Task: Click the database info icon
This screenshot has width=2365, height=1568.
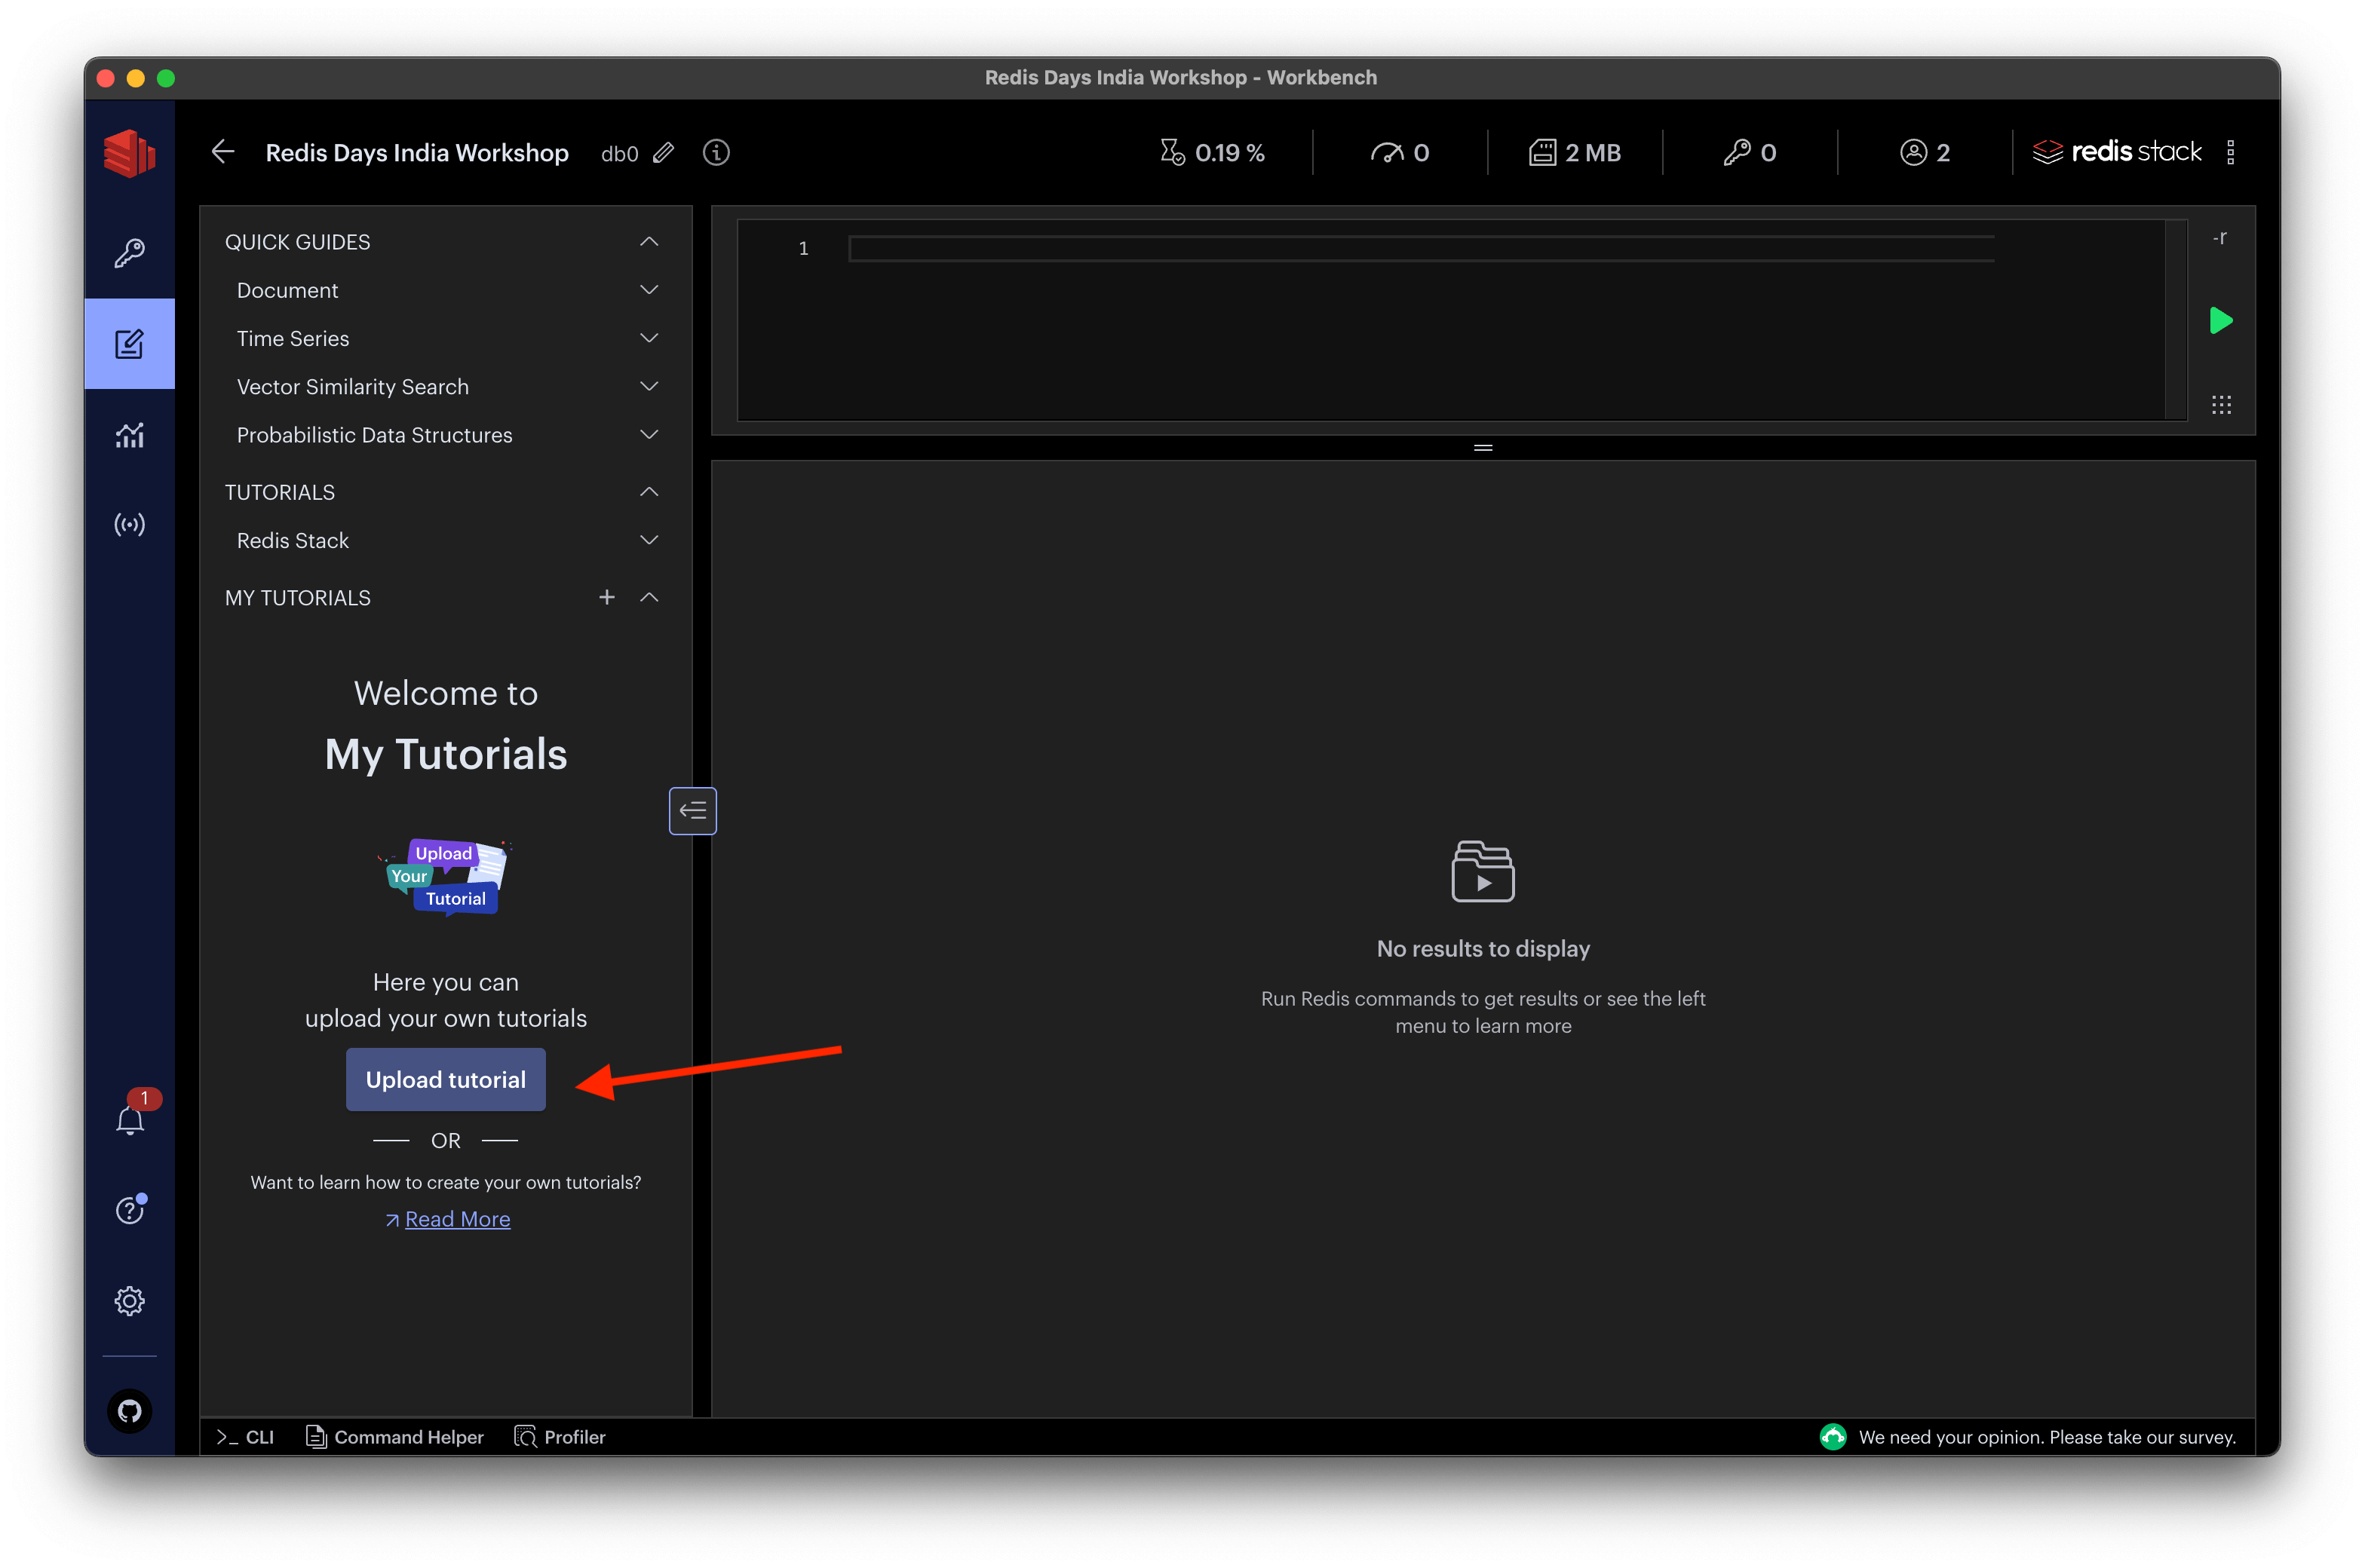Action: pyautogui.click(x=716, y=153)
